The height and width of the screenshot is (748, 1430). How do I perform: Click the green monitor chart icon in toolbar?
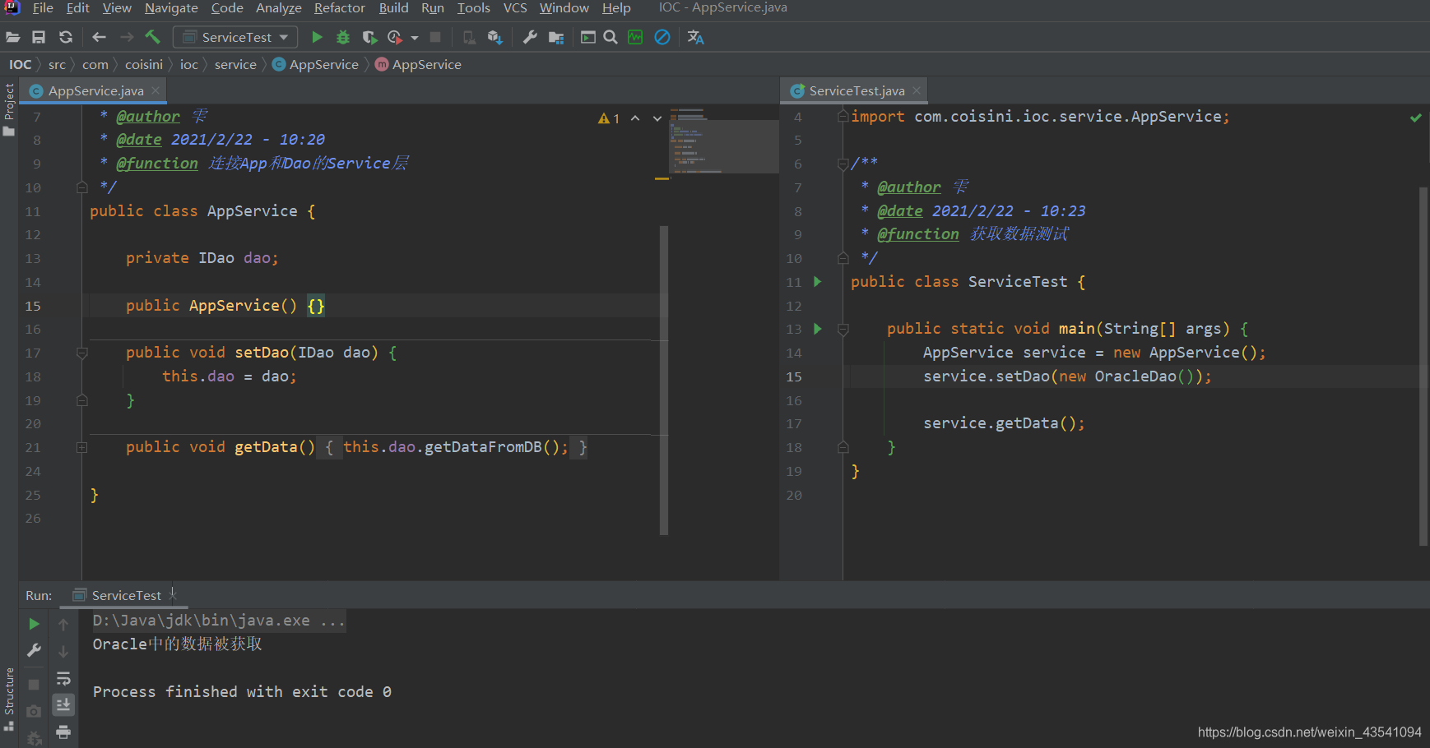coord(635,37)
